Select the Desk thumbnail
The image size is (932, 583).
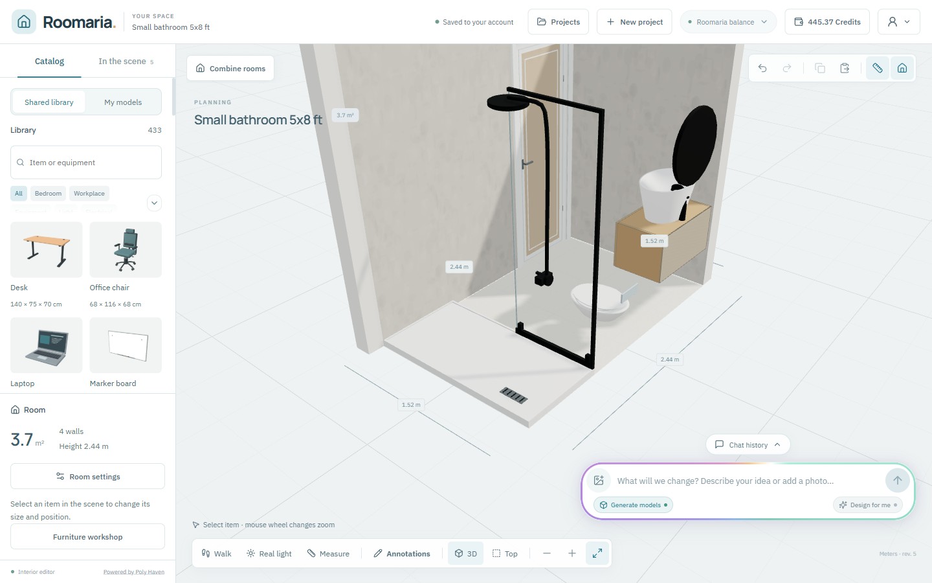(47, 249)
